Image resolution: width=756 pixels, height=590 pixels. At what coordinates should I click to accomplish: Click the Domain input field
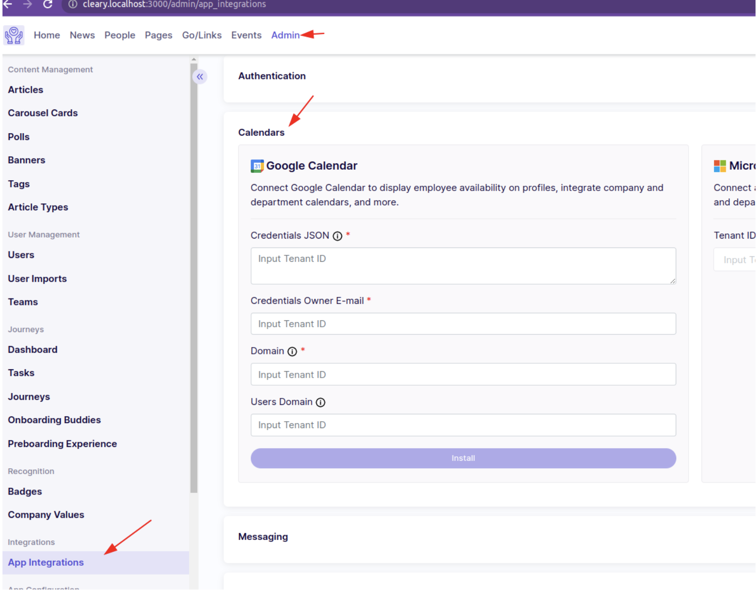463,374
